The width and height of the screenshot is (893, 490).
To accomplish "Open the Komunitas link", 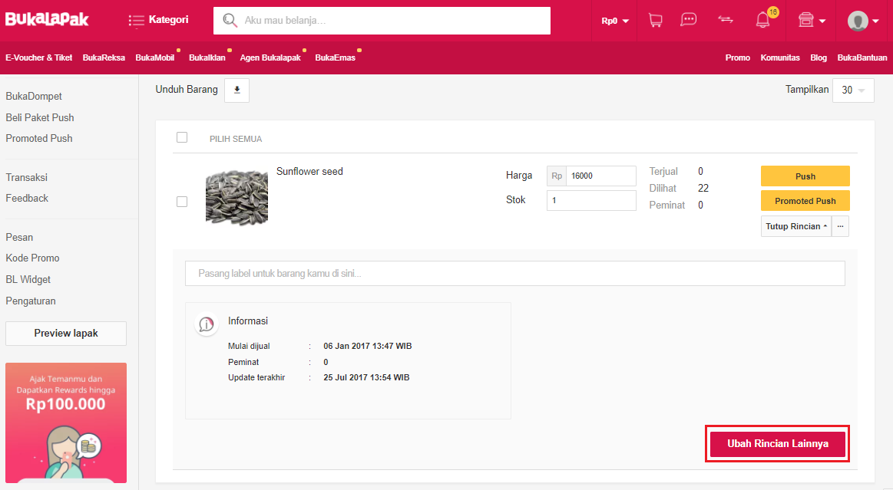I will pos(780,58).
